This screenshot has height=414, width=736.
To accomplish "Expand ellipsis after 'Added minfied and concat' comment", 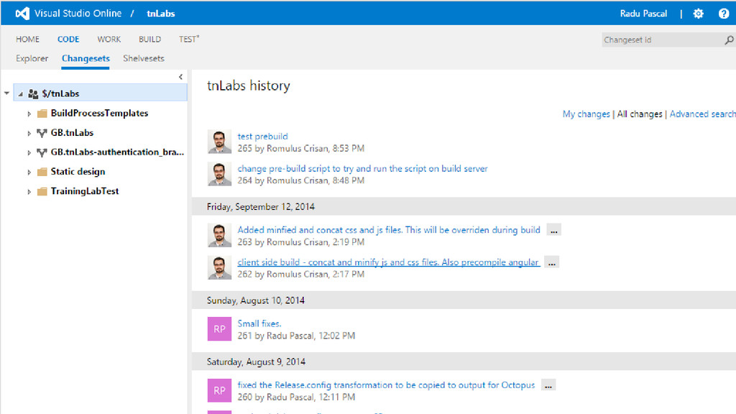I will [x=554, y=230].
